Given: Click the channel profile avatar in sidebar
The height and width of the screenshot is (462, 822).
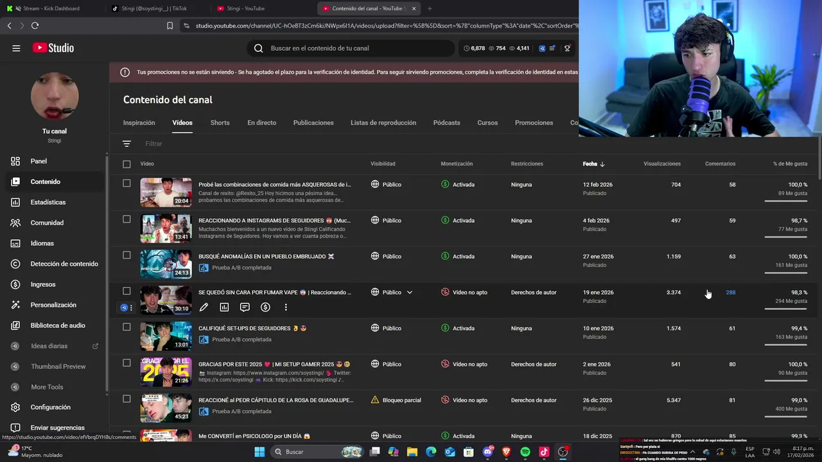Looking at the screenshot, I should pyautogui.click(x=55, y=96).
